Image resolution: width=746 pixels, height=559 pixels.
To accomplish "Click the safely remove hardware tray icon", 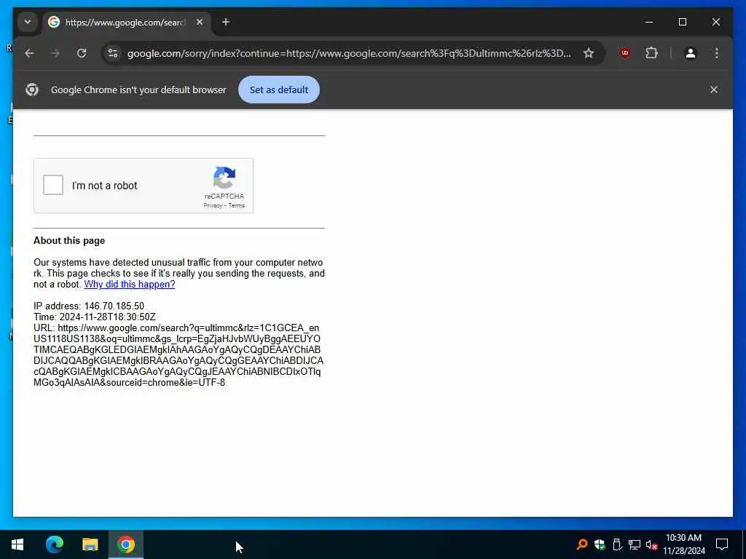I will [x=617, y=544].
